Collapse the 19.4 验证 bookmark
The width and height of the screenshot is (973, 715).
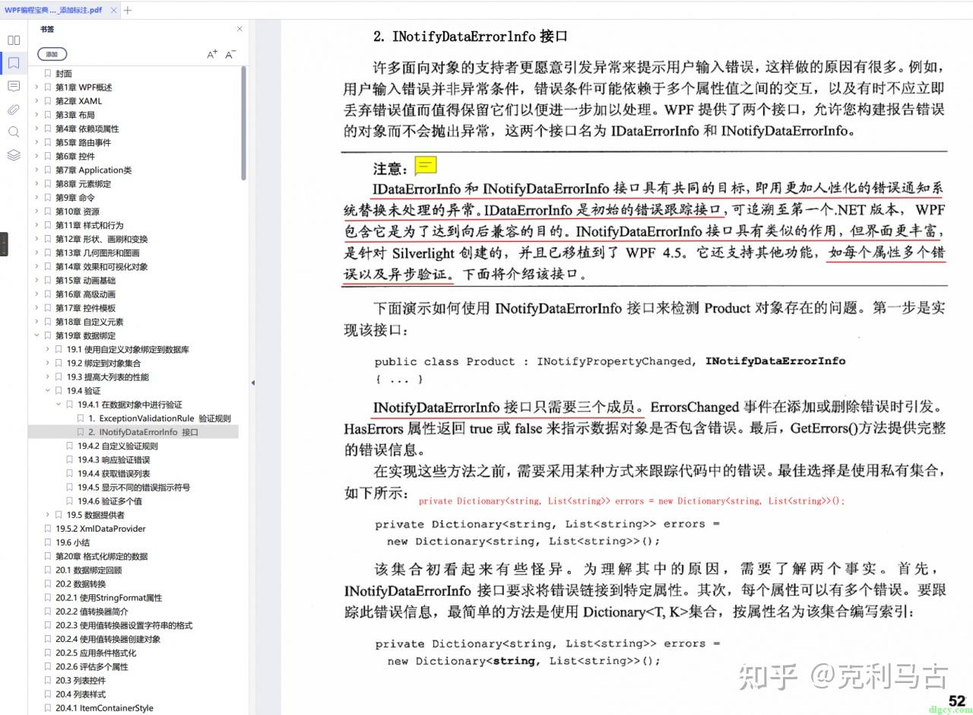[x=48, y=391]
